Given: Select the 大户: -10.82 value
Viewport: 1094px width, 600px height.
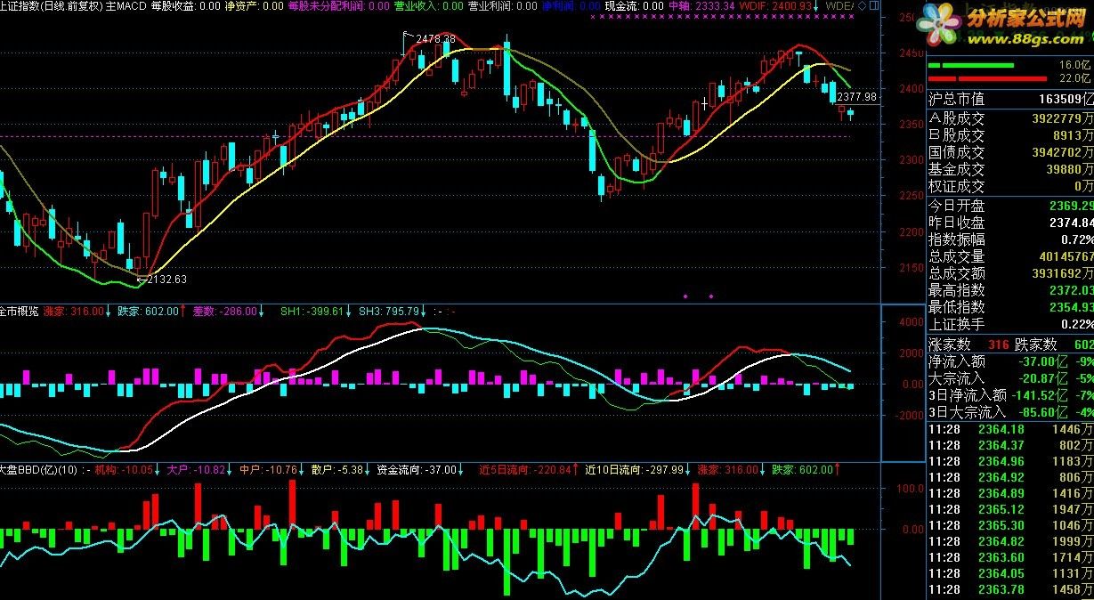Looking at the screenshot, I should click(x=196, y=469).
